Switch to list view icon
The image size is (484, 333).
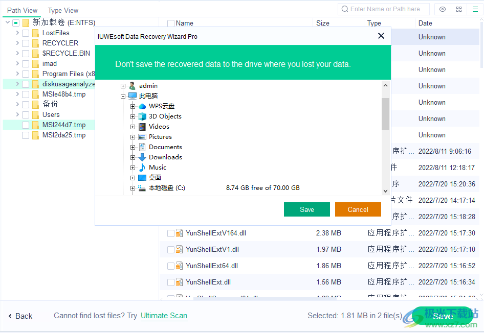(475, 9)
